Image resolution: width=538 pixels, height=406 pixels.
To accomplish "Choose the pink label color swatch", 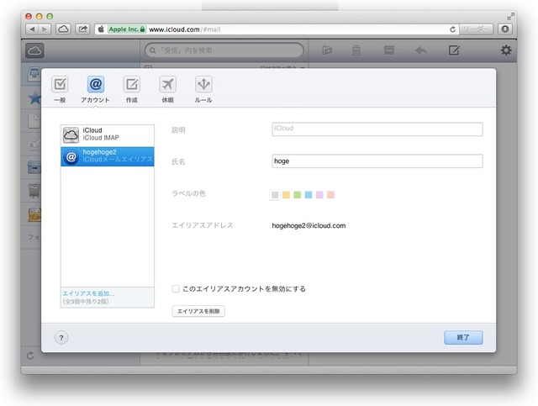I will [330, 195].
